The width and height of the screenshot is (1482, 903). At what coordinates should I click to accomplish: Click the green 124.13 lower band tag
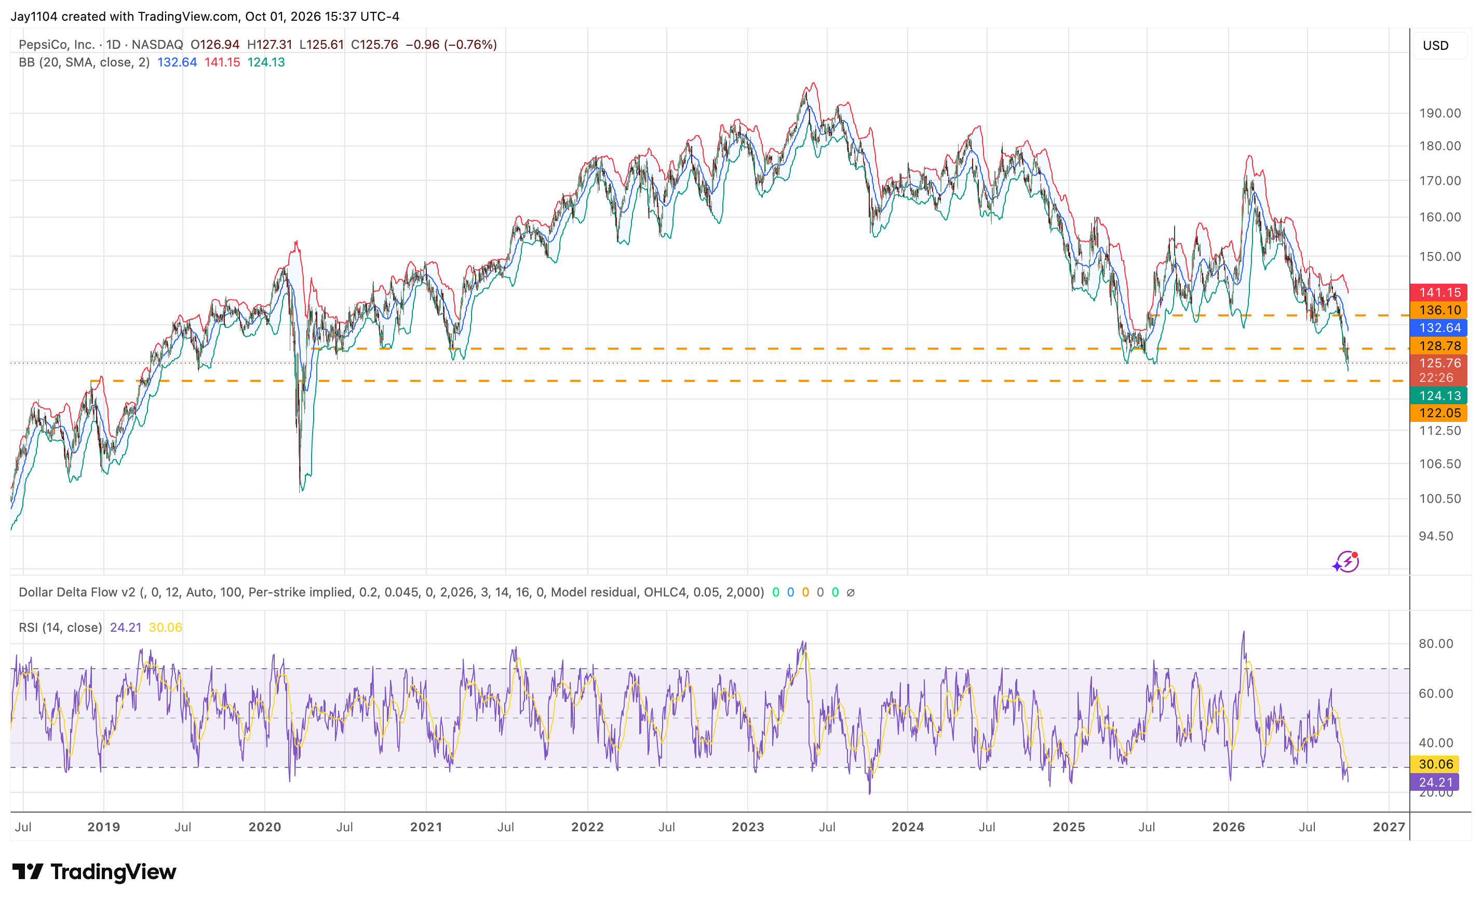(1439, 396)
